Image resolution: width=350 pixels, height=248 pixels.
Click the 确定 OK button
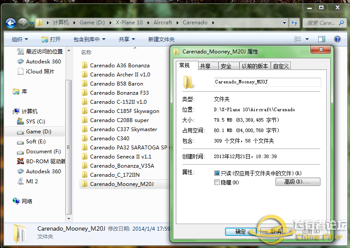click(240, 231)
